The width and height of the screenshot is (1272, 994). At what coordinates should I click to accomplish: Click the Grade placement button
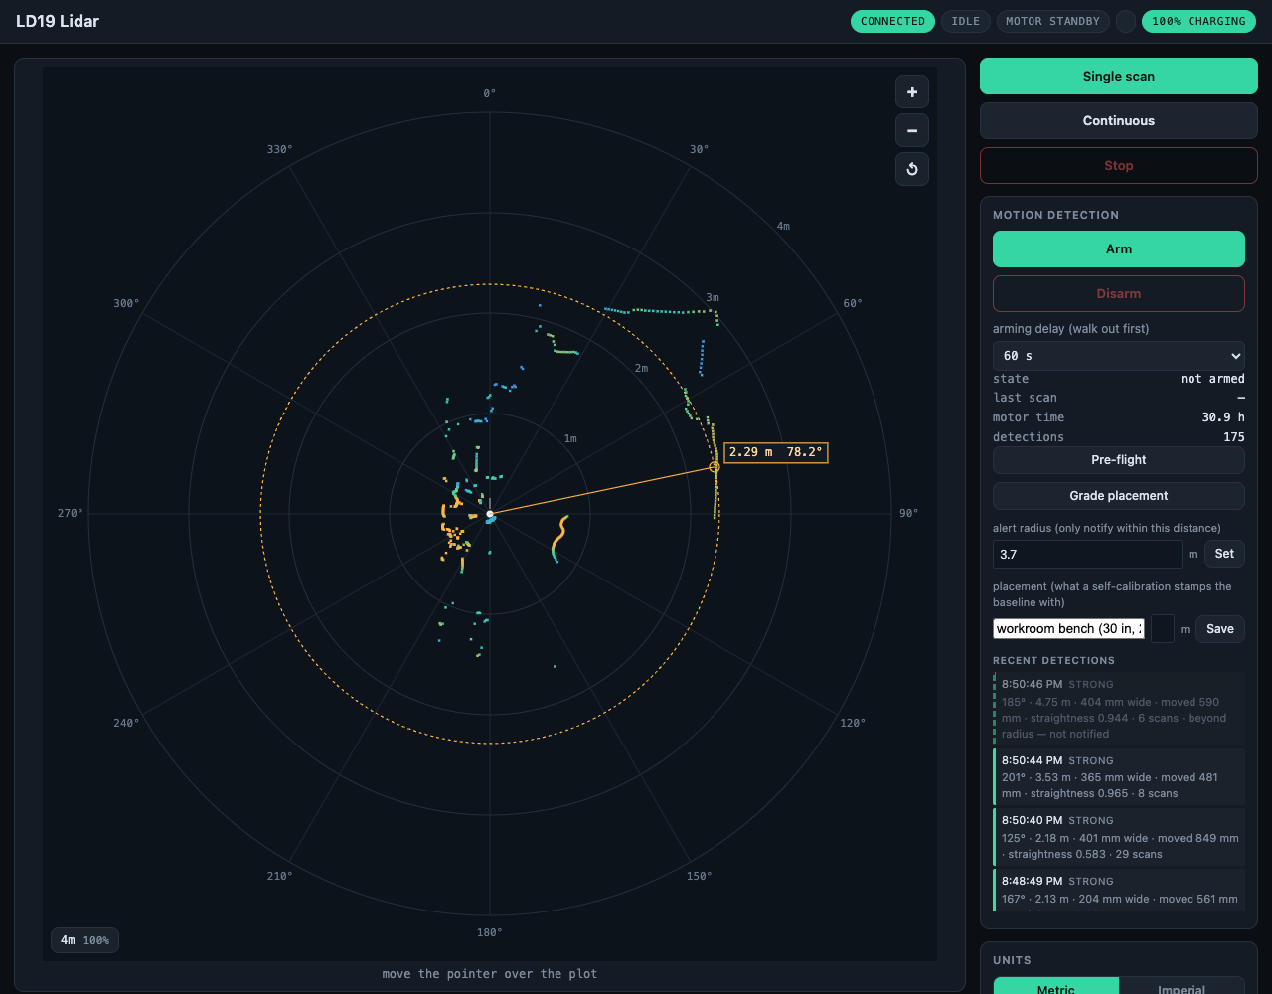tap(1119, 496)
